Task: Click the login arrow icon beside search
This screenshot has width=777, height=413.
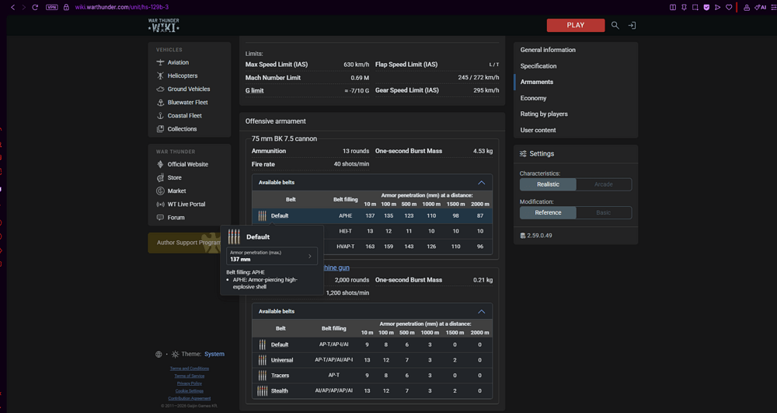Action: (632, 26)
